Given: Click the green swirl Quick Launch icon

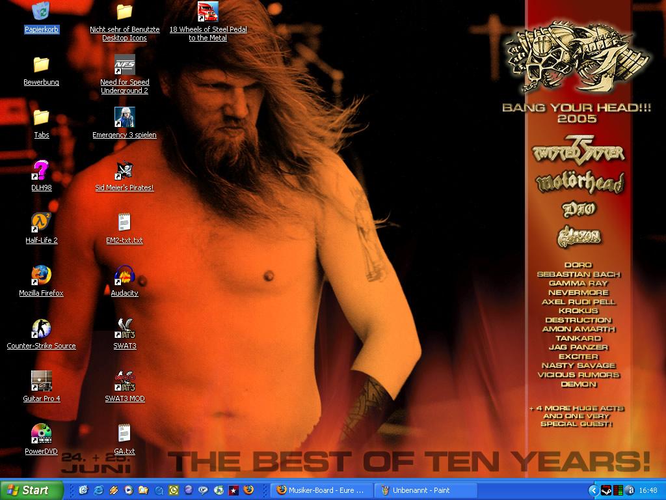Looking at the screenshot, I should 219,490.
